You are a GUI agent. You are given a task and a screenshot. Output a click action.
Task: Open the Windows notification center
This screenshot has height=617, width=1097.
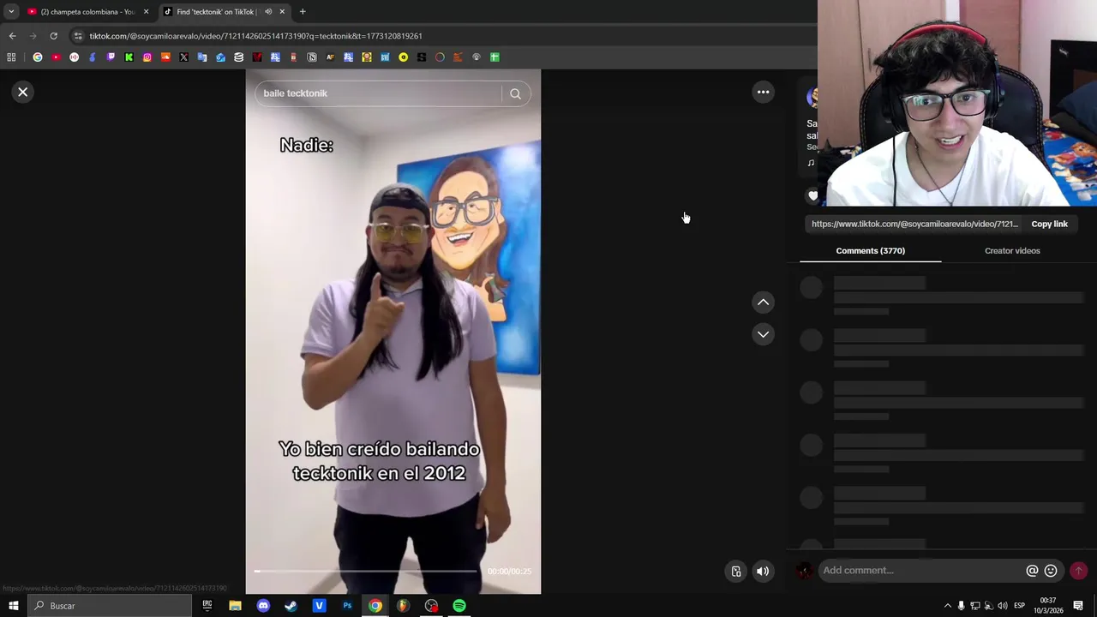(1078, 606)
